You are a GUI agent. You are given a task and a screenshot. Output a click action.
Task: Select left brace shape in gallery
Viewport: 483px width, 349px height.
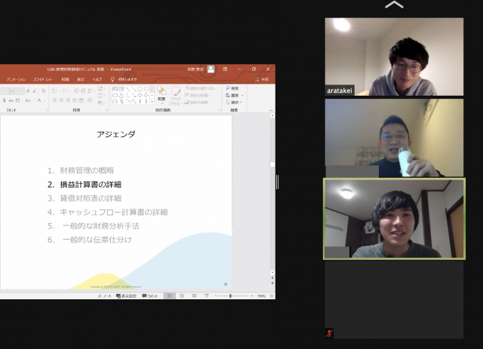[140, 101]
